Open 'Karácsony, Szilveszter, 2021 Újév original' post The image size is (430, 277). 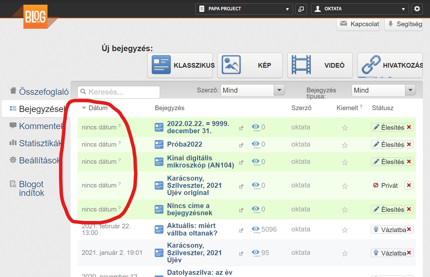194,185
